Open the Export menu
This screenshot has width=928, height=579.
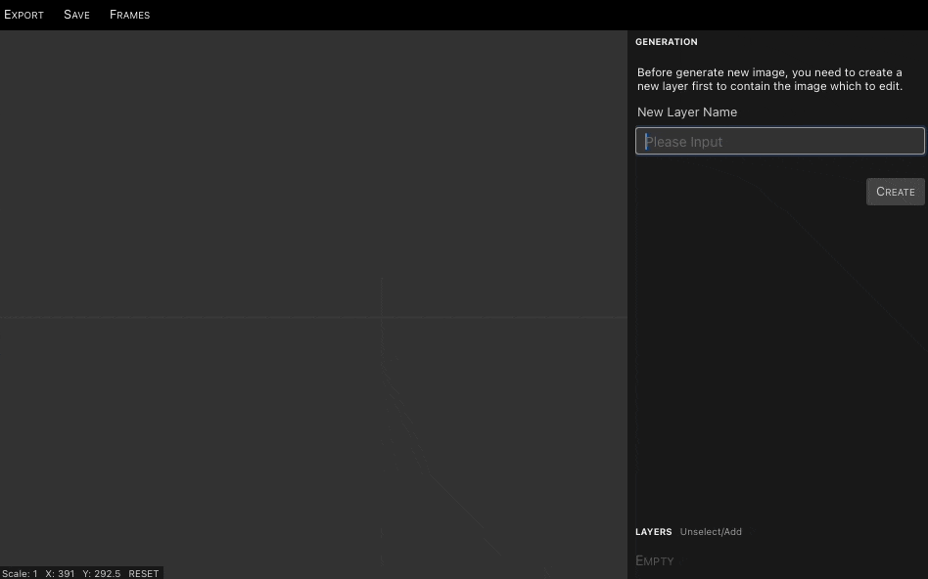click(23, 15)
